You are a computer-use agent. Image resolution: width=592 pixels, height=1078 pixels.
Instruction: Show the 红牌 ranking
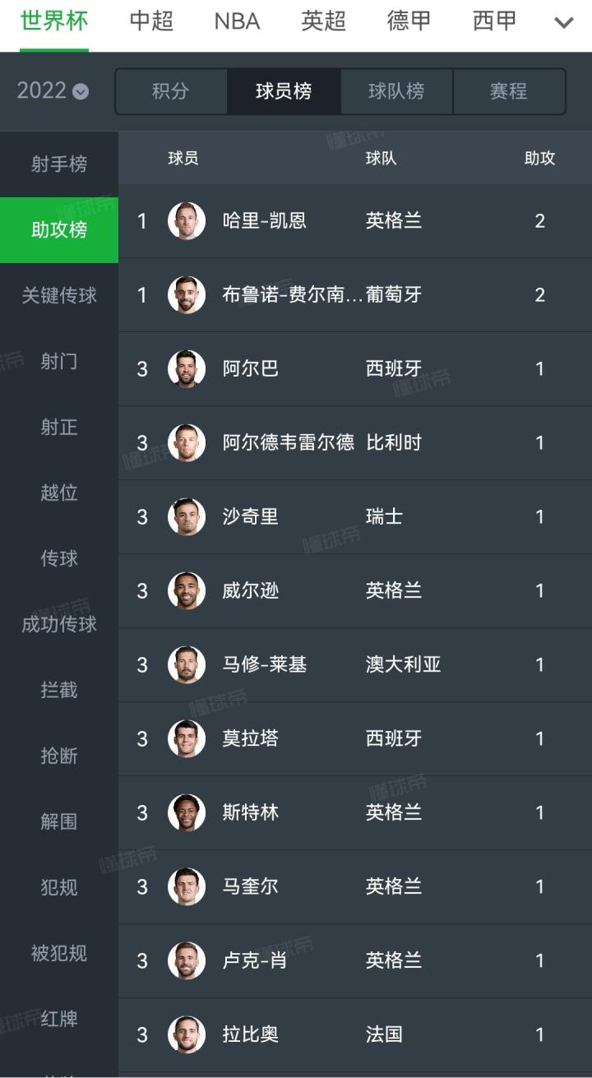point(59,1019)
